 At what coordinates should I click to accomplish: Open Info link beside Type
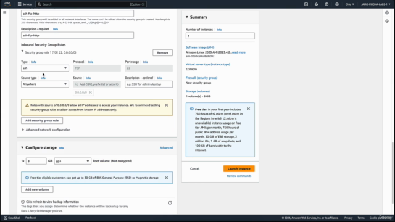click(x=34, y=62)
